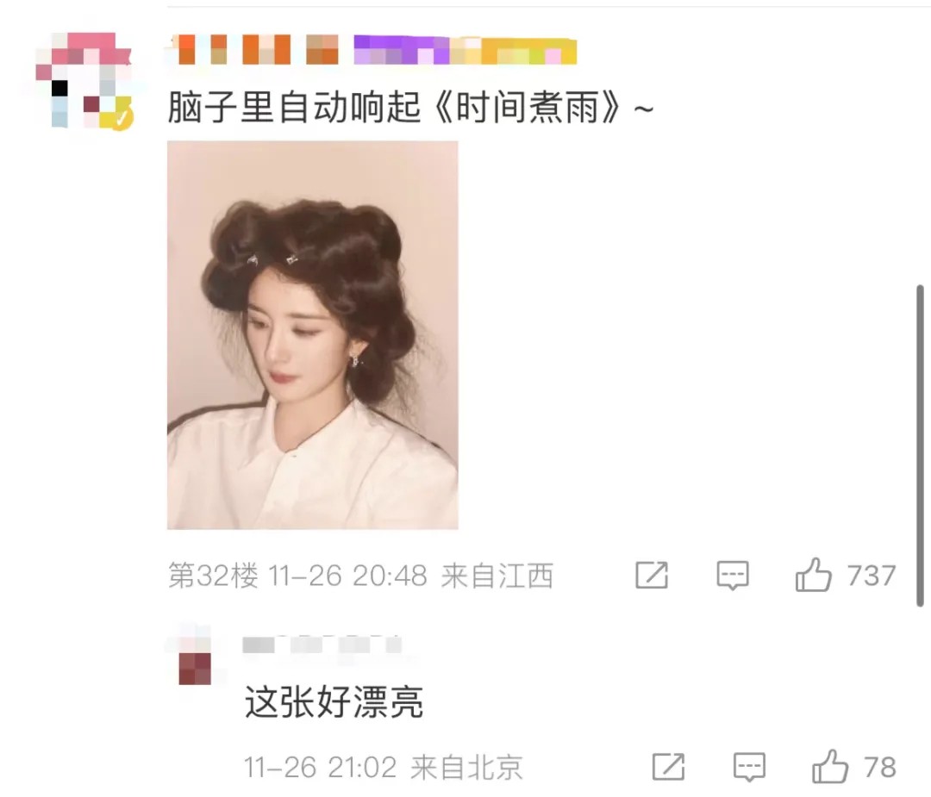Viewport: 931px width, 797px height.
Task: Like the comment with 737 likes
Action: (813, 575)
